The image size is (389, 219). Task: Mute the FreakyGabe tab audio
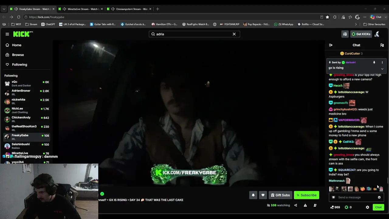point(16,9)
